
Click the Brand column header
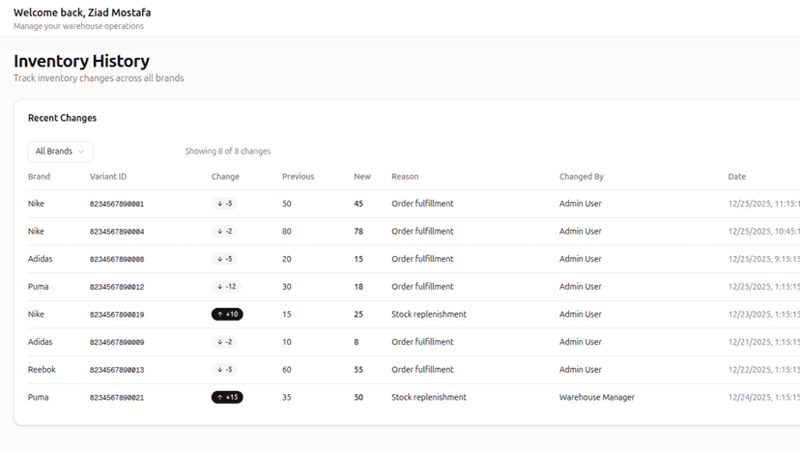pos(39,177)
